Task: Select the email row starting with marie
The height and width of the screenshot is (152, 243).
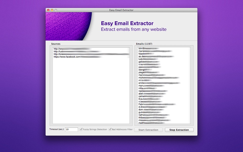Action: 164,51
